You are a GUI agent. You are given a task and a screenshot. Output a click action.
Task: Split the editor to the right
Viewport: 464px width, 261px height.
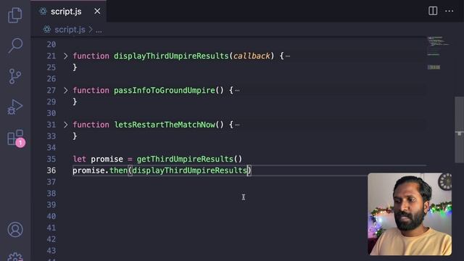(x=433, y=11)
